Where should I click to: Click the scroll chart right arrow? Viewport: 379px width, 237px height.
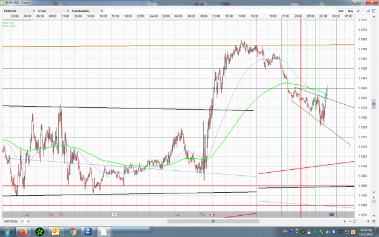click(x=345, y=221)
